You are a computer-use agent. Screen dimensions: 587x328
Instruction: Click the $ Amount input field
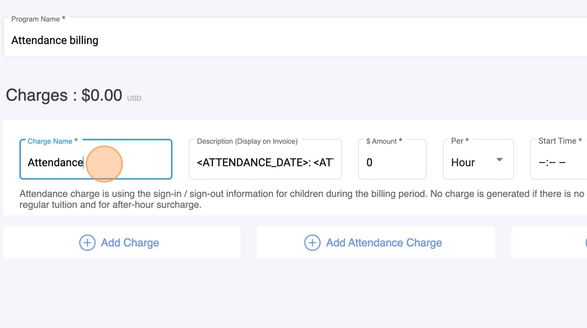pyautogui.click(x=392, y=162)
